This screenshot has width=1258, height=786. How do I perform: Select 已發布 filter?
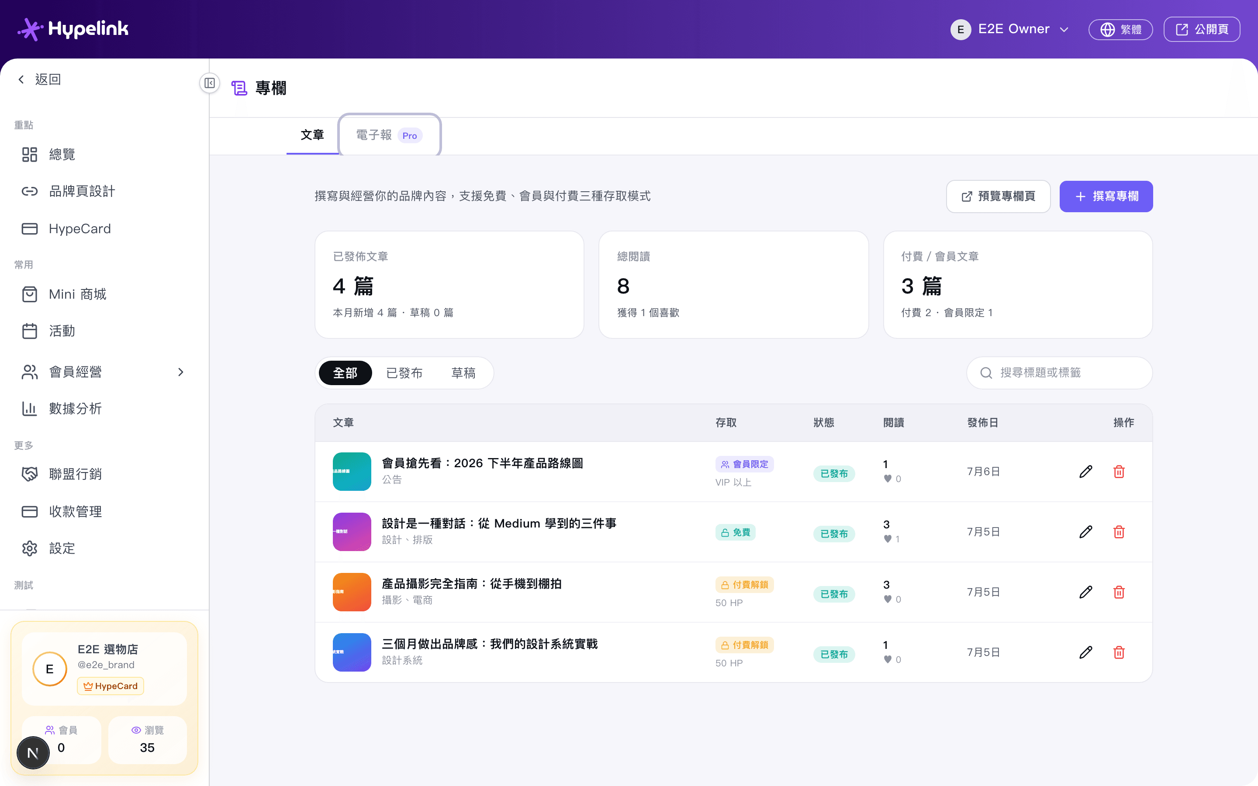pyautogui.click(x=404, y=373)
